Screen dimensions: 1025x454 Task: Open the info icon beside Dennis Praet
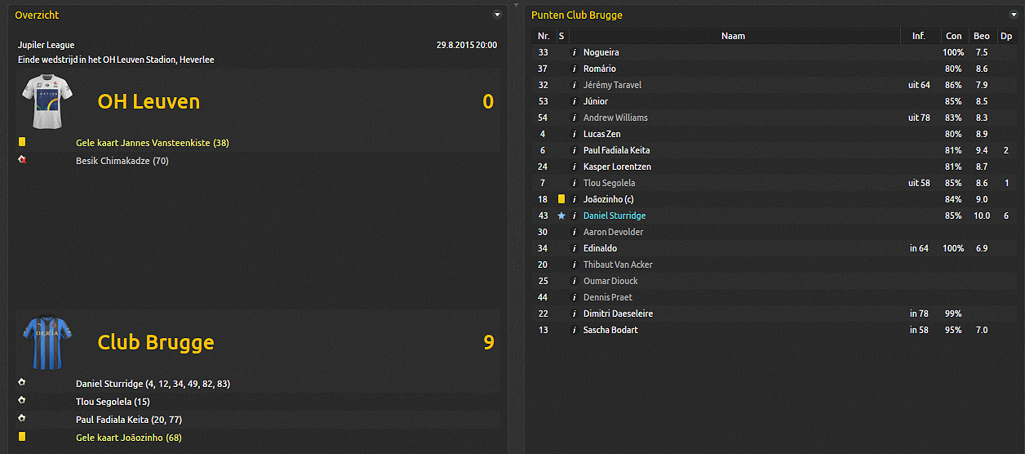[575, 297]
